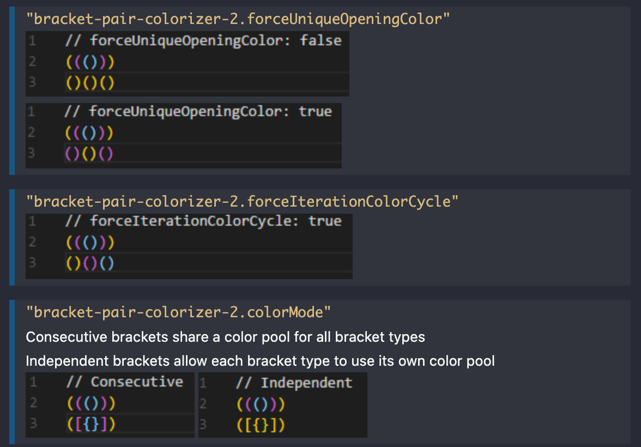Click line number 2 in the false example
This screenshot has height=447, width=641.
[31, 62]
